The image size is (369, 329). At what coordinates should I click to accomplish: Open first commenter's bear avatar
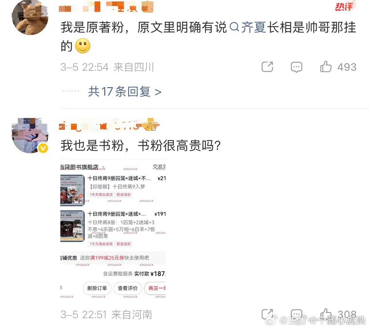[30, 17]
